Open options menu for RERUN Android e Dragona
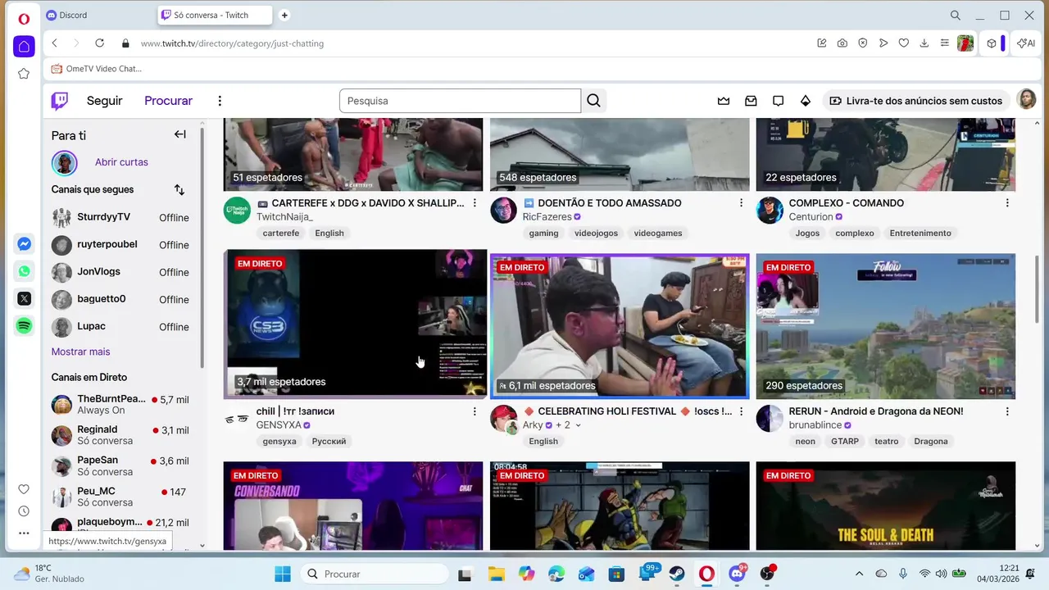The width and height of the screenshot is (1049, 590). [1007, 411]
